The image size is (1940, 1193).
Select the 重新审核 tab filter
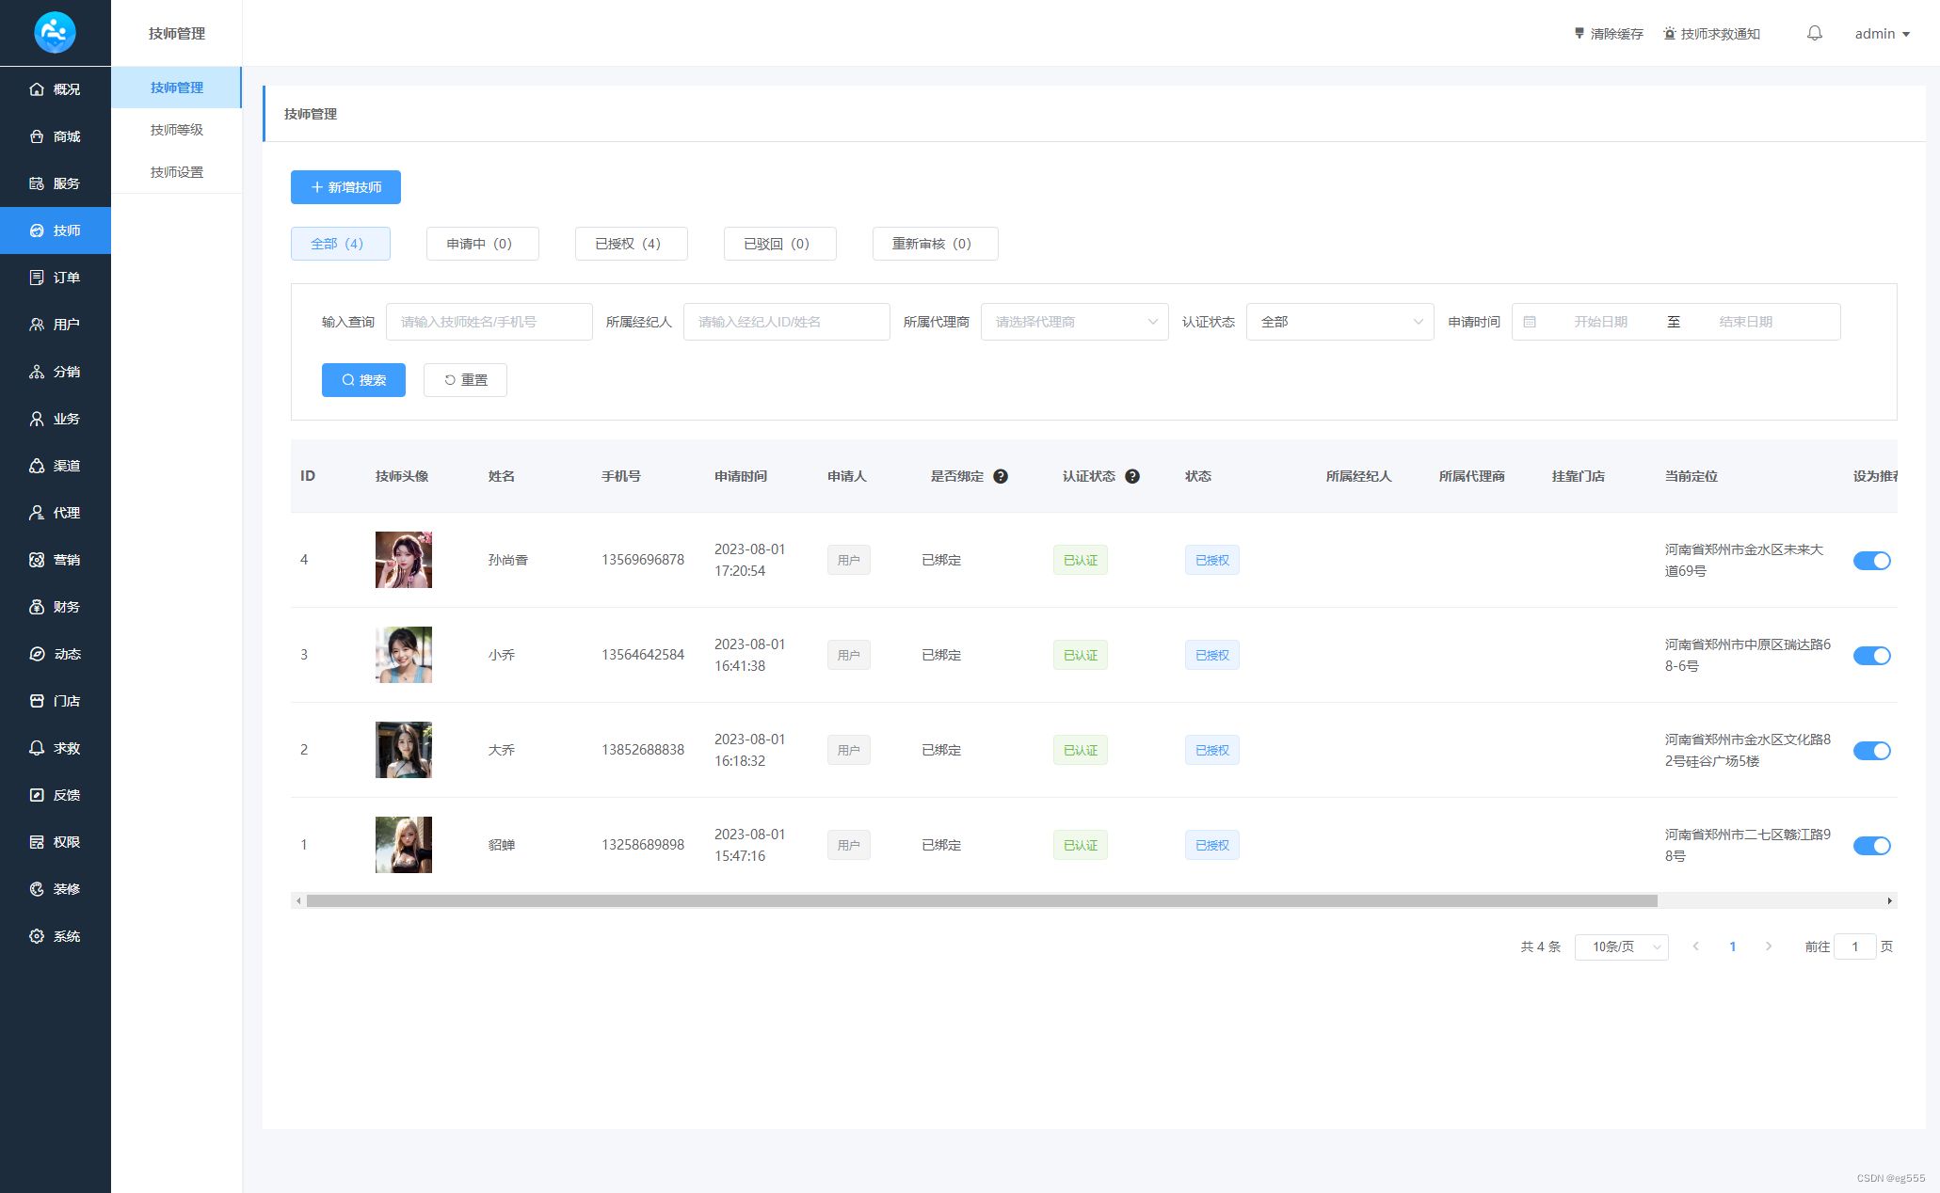930,243
